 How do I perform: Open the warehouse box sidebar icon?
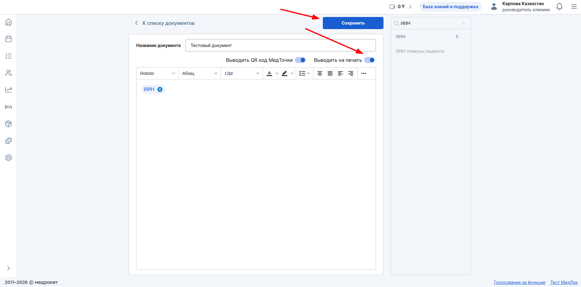click(x=8, y=124)
